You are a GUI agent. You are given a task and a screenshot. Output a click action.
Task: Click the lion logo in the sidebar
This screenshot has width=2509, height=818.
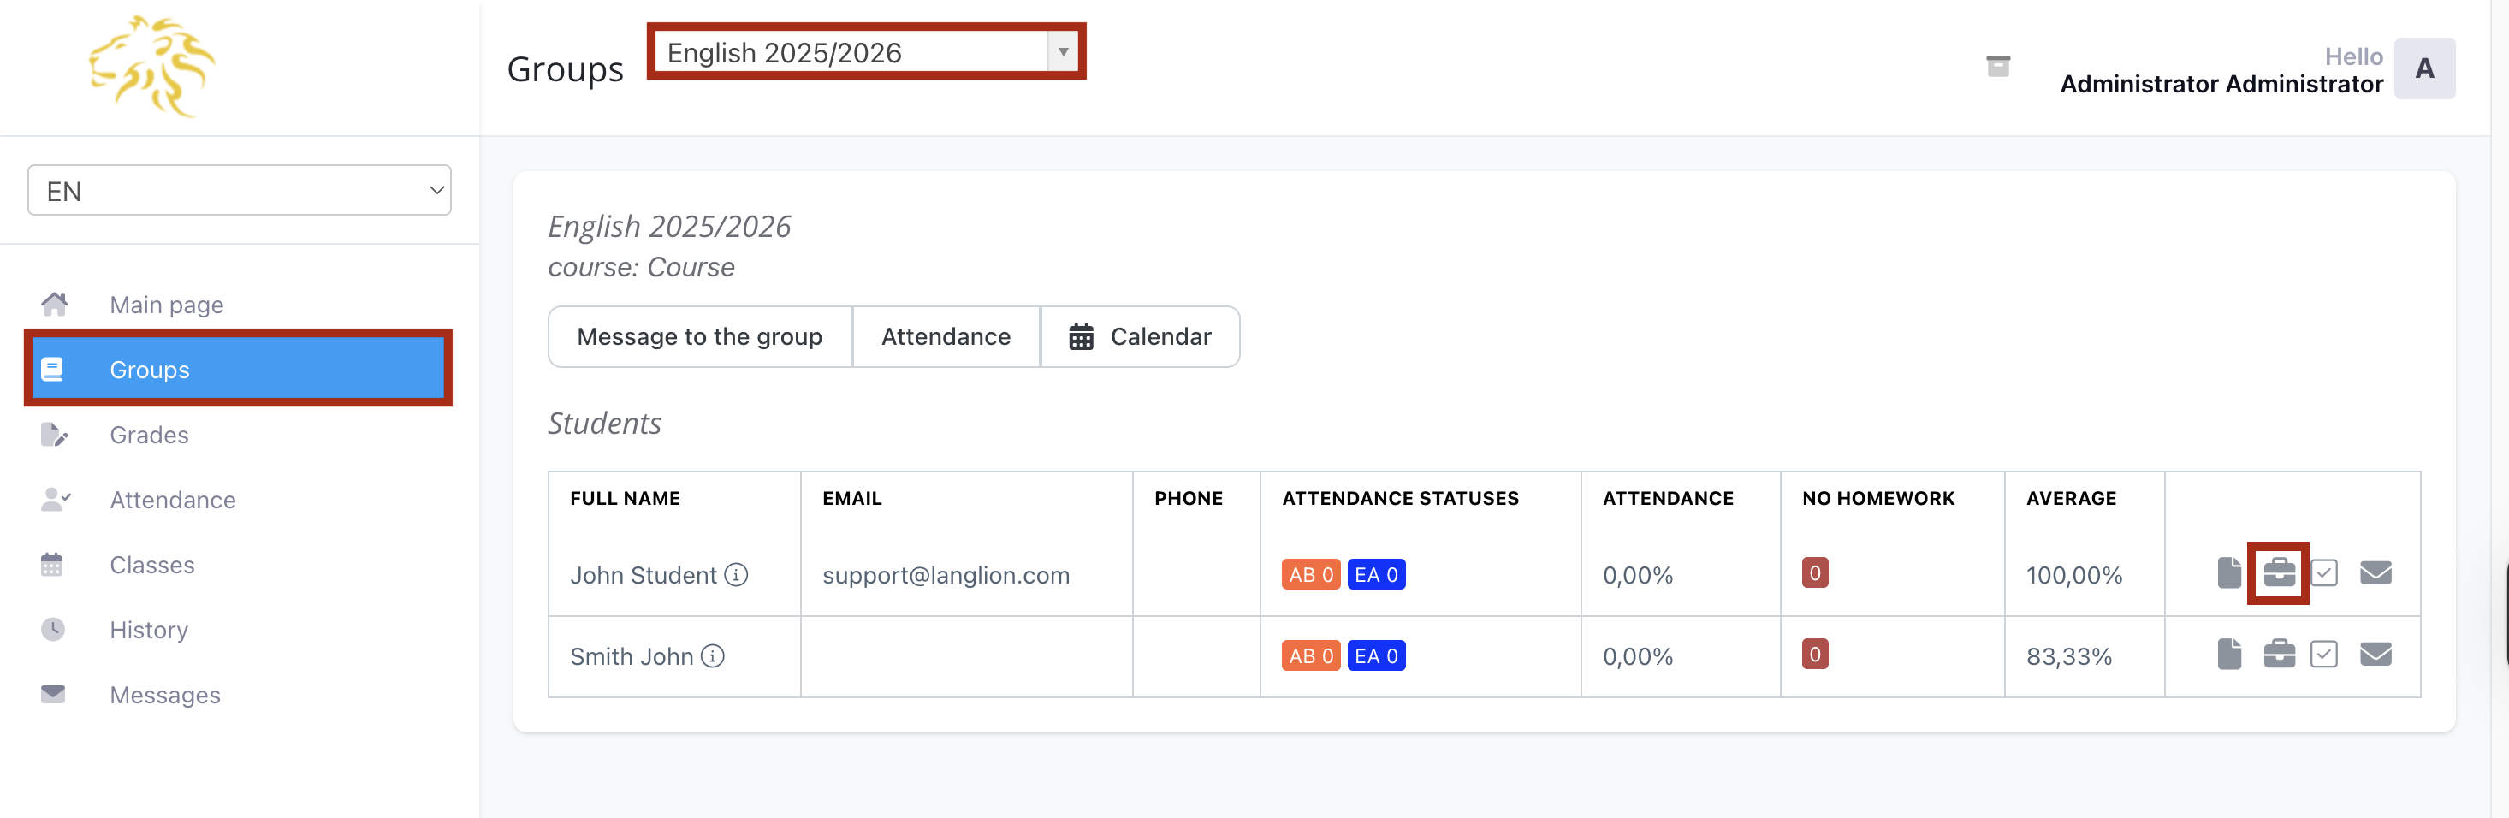click(152, 66)
